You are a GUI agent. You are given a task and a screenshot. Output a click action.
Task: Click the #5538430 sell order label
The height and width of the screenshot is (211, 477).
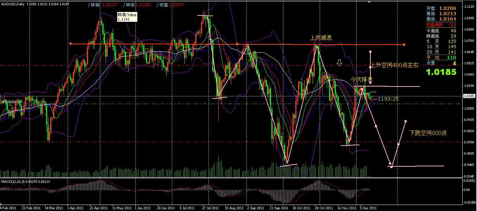pyautogui.click(x=11, y=102)
